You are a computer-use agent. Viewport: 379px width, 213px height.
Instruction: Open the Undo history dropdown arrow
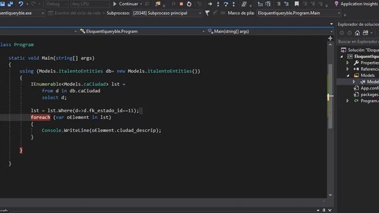point(27,4)
